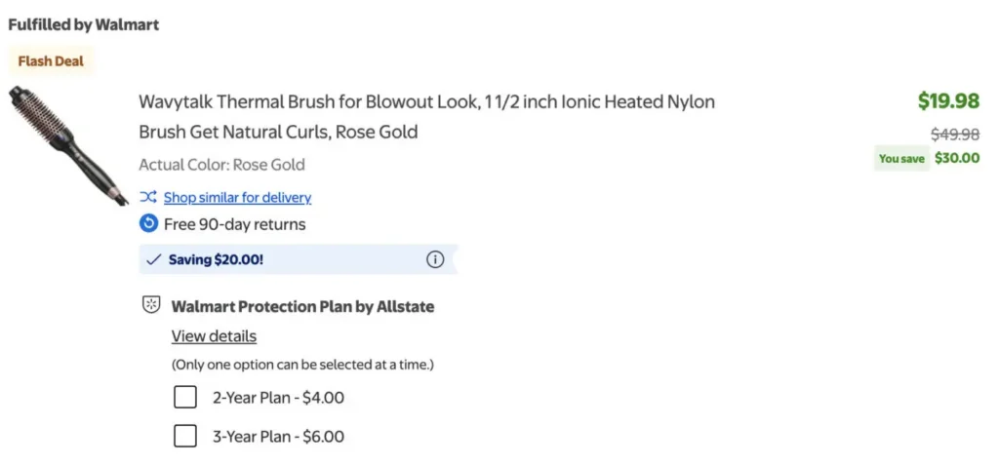Select the 3-Year Plan - $6.00 label
999x466 pixels.
coord(278,436)
